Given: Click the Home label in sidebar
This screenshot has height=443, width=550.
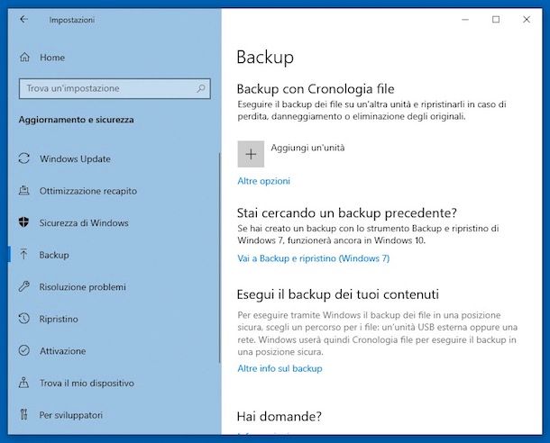Looking at the screenshot, I should coord(52,58).
